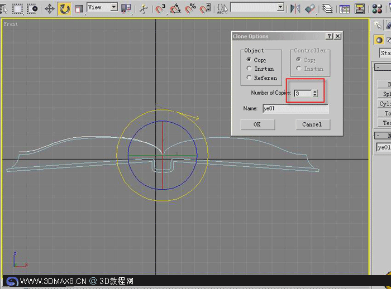Click the Teapot primitive button

384,123
